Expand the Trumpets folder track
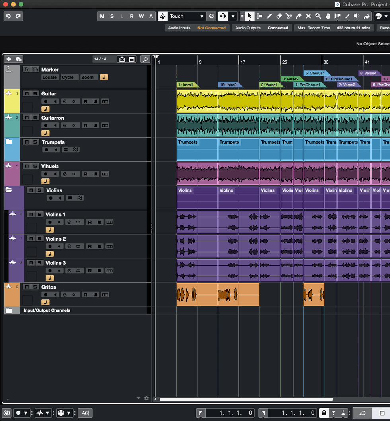Image resolution: width=390 pixels, height=421 pixels. pos(9,142)
